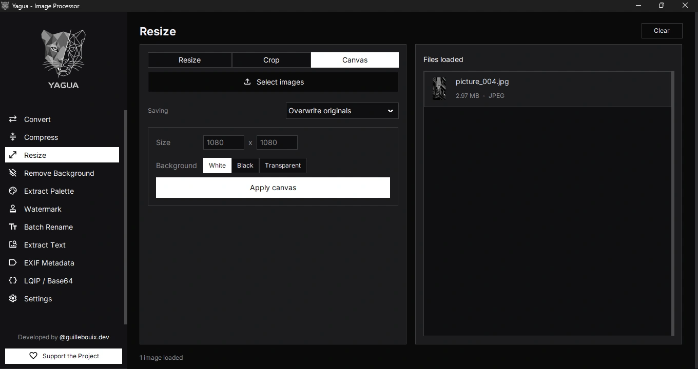
Task: Click Support the Project button
Action: click(64, 356)
